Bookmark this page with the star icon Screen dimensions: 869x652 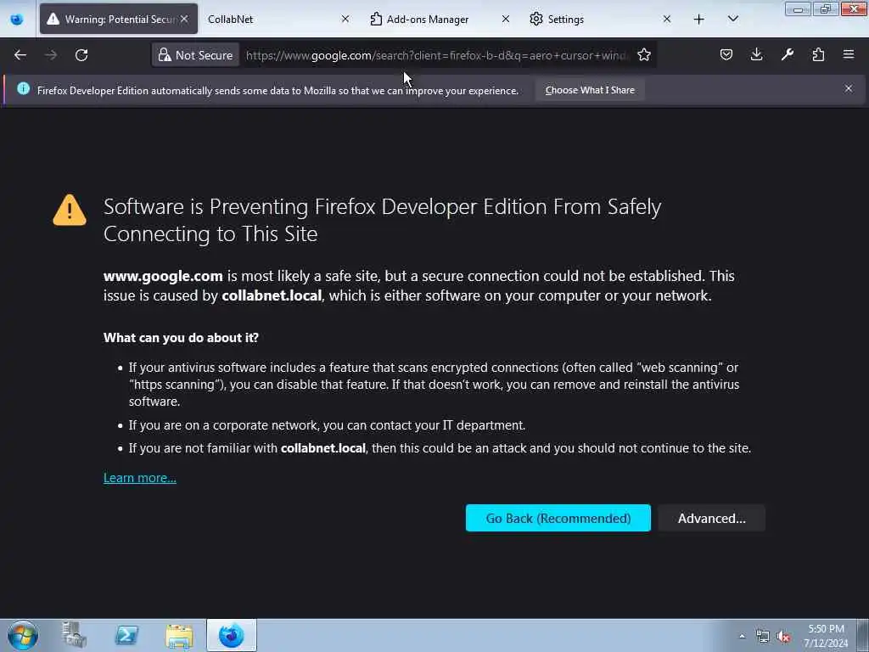(x=643, y=55)
